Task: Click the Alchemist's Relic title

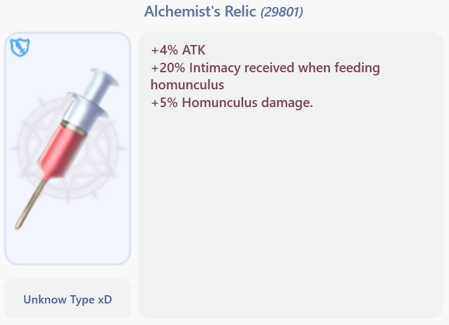Action: [x=200, y=11]
